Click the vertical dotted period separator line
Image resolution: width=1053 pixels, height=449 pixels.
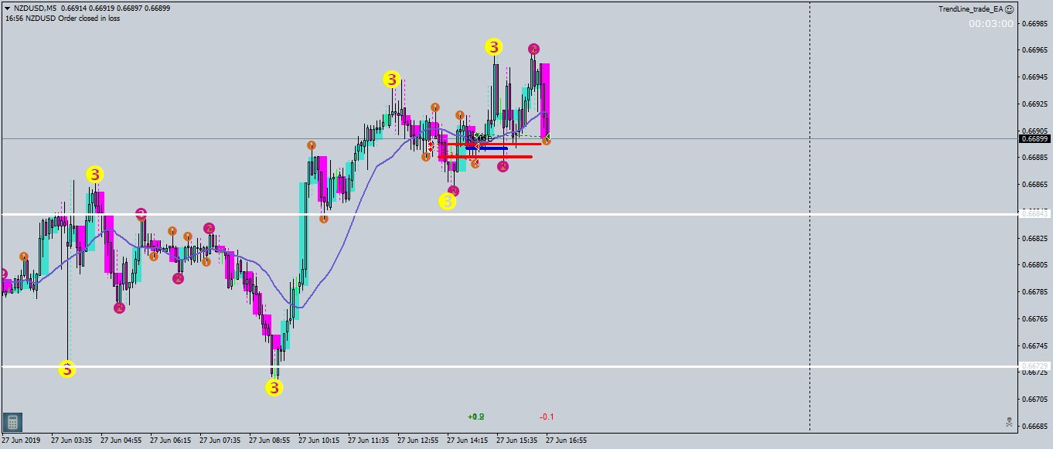pos(809,216)
